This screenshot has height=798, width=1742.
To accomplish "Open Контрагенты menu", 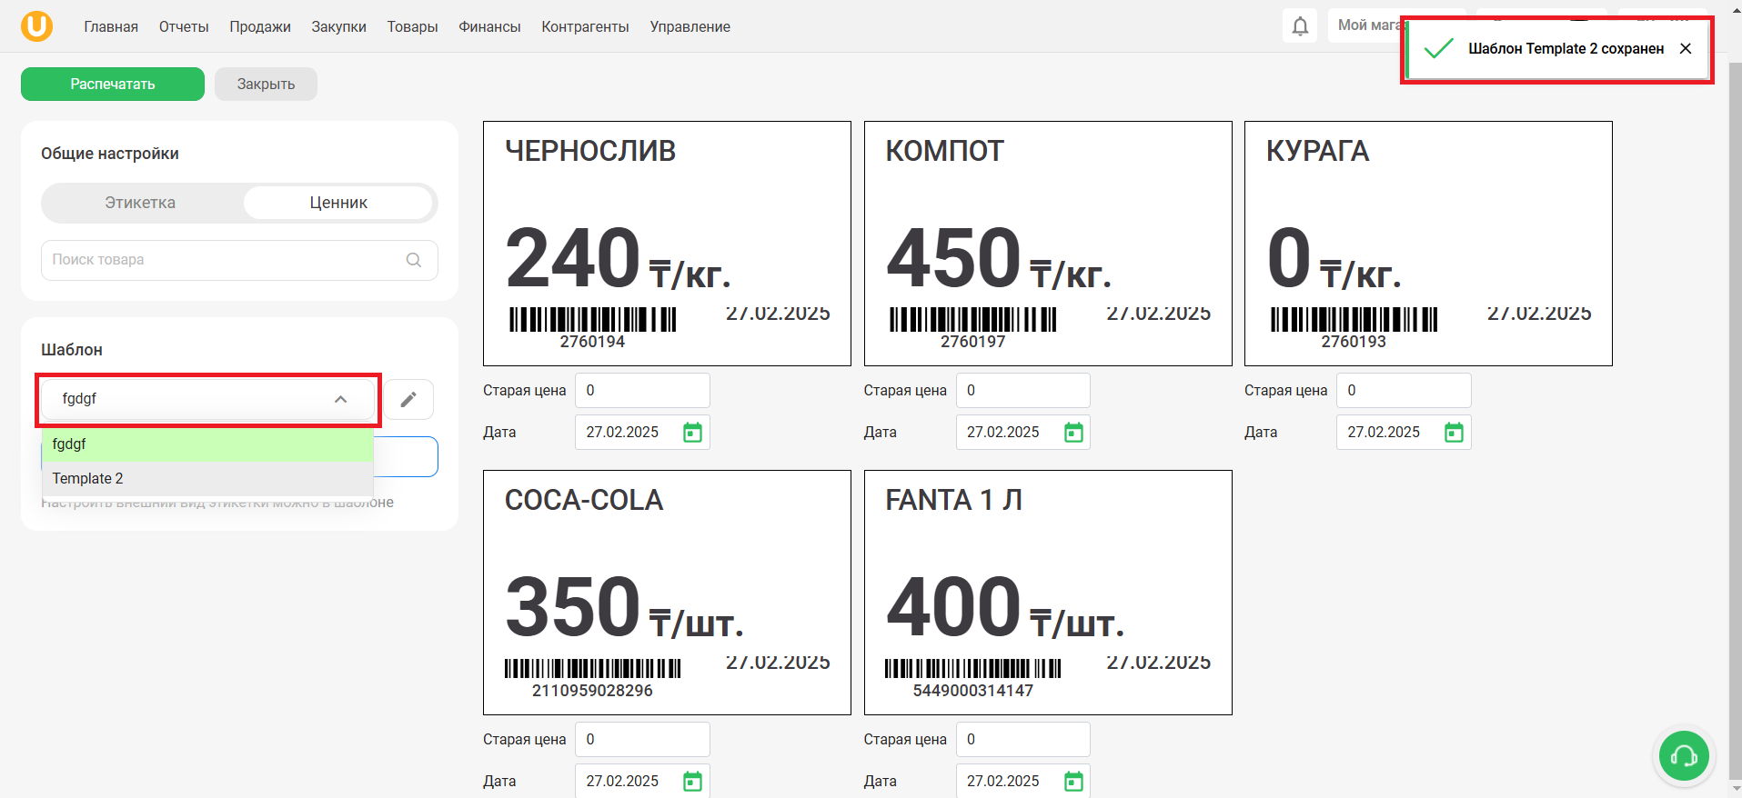I will pos(585,27).
